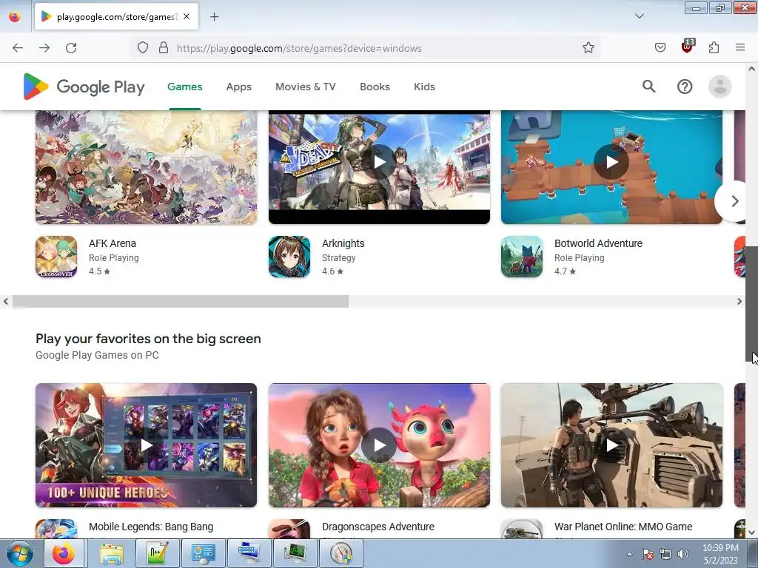Click the vertical scrollbar thumb
758x568 pixels.
[752, 304]
